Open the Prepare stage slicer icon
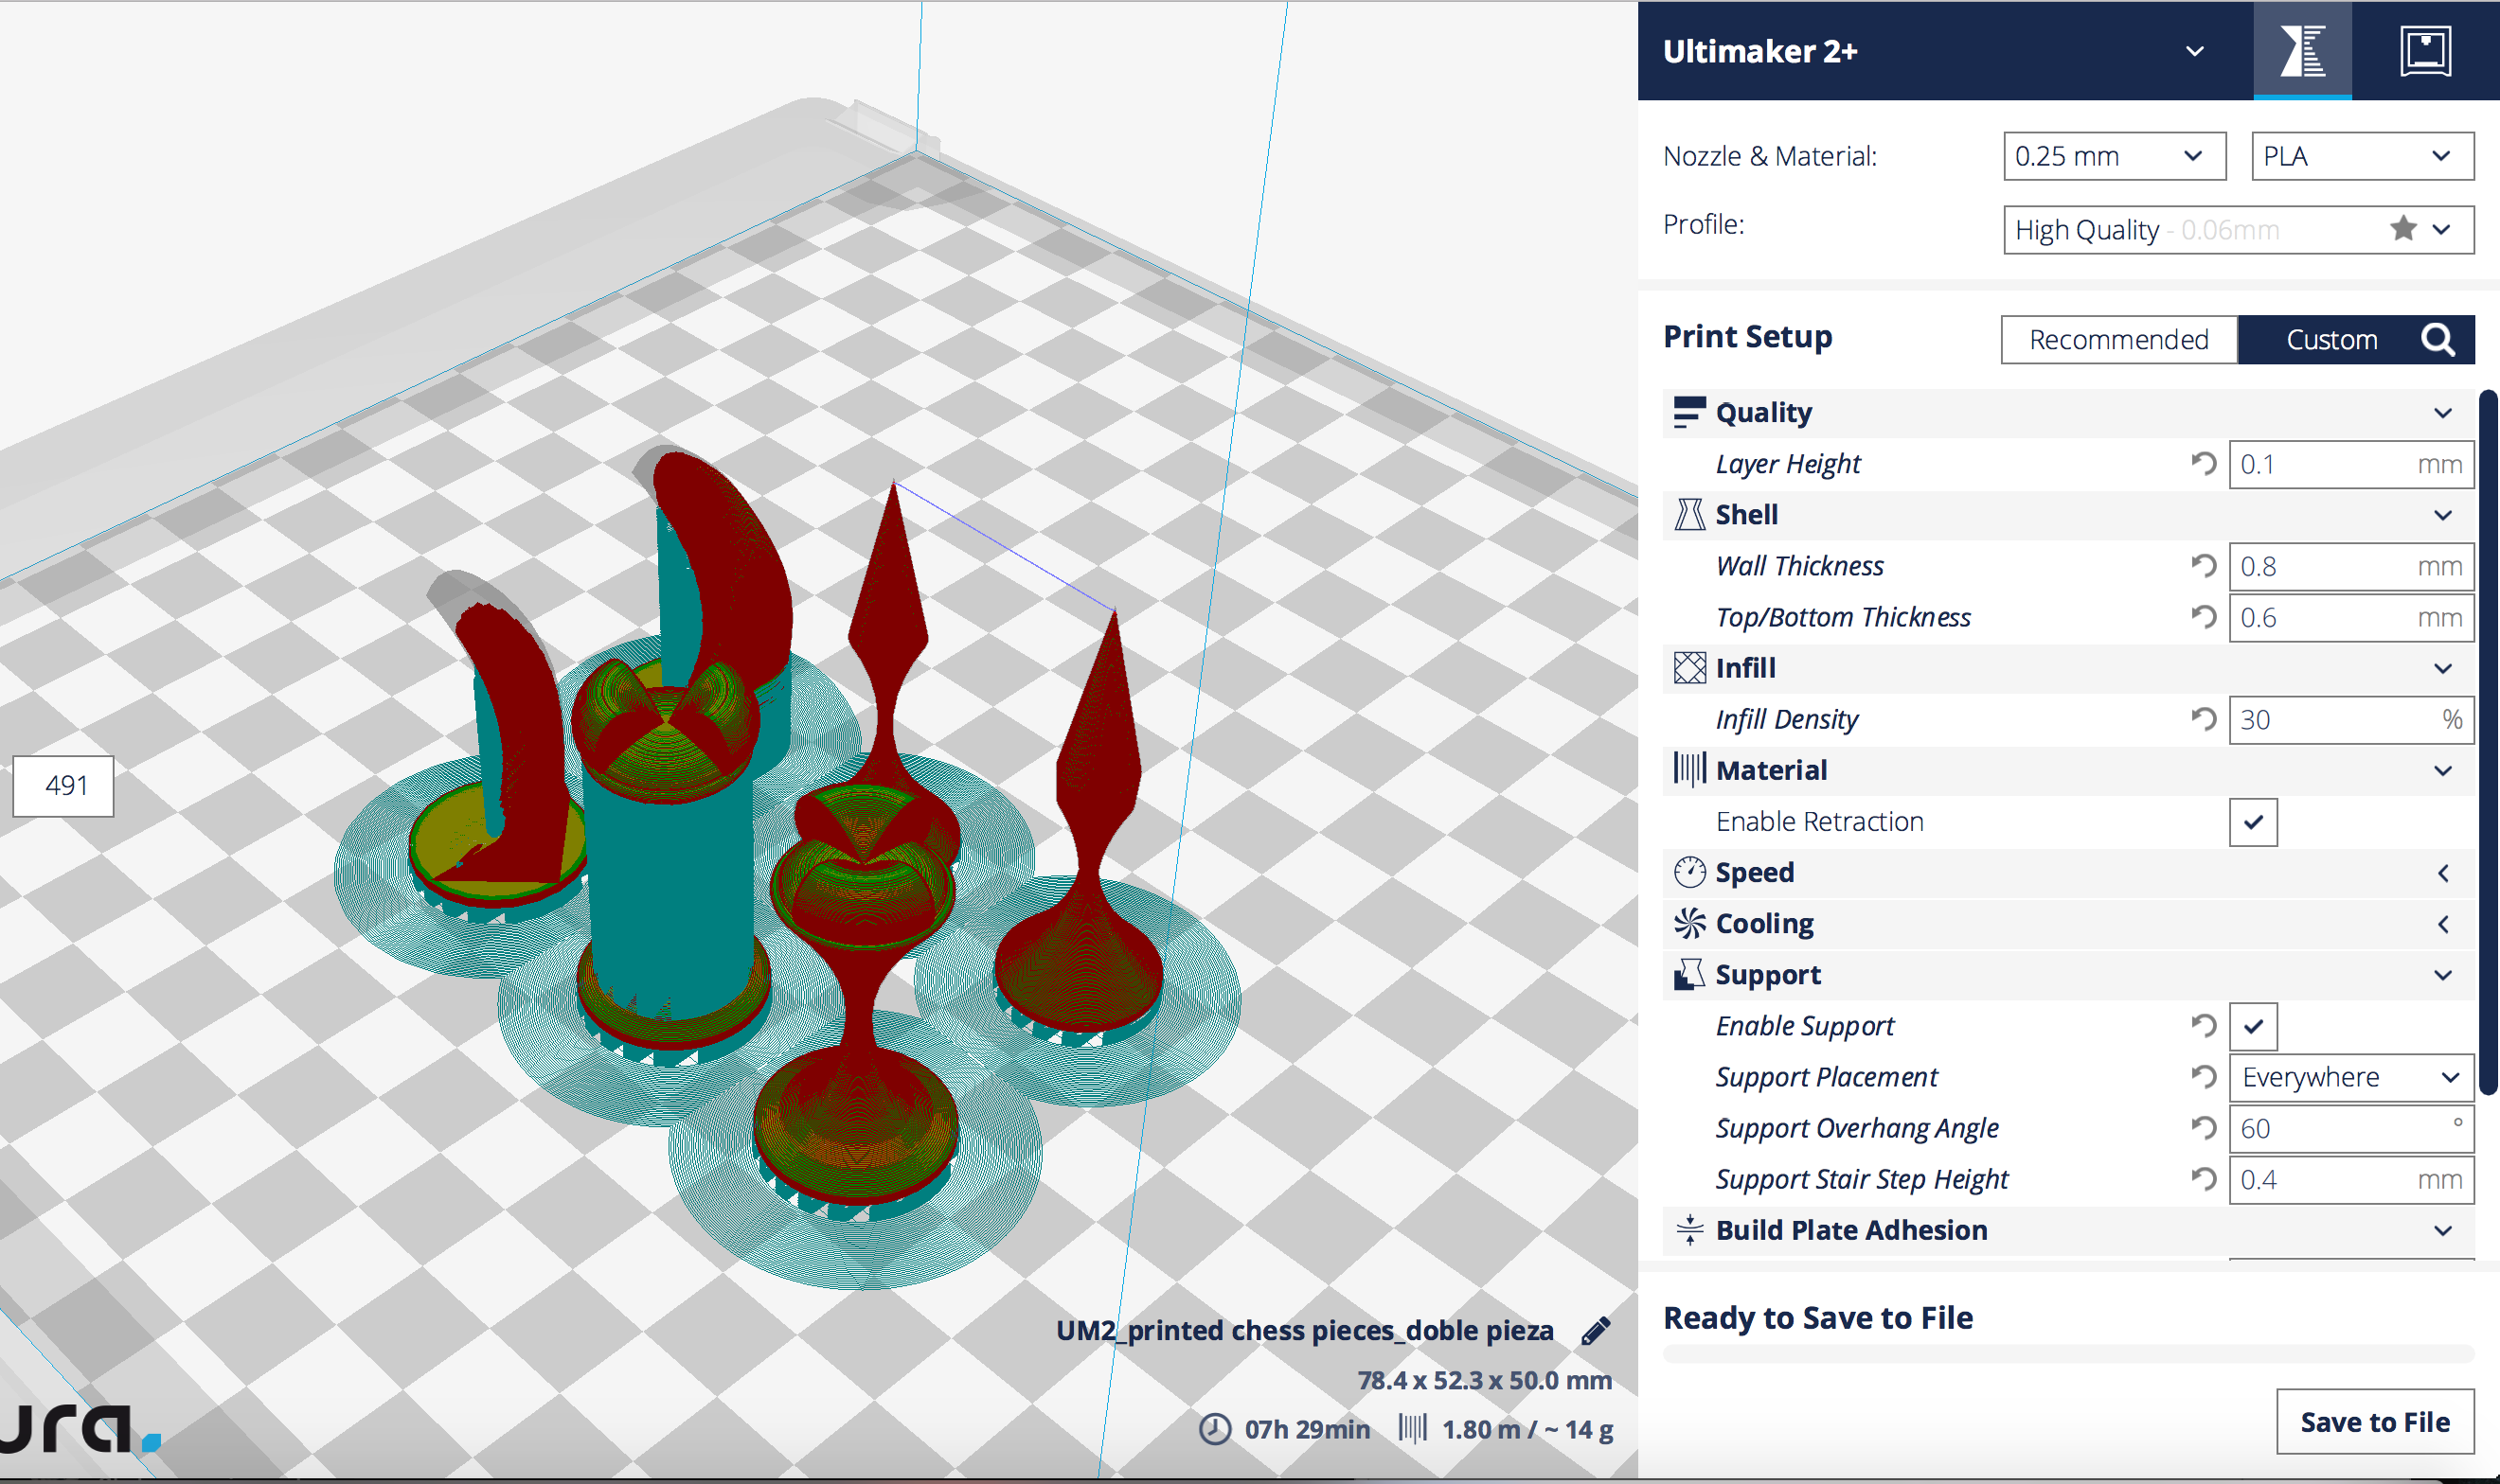This screenshot has width=2500, height=1484. pyautogui.click(x=2302, y=50)
